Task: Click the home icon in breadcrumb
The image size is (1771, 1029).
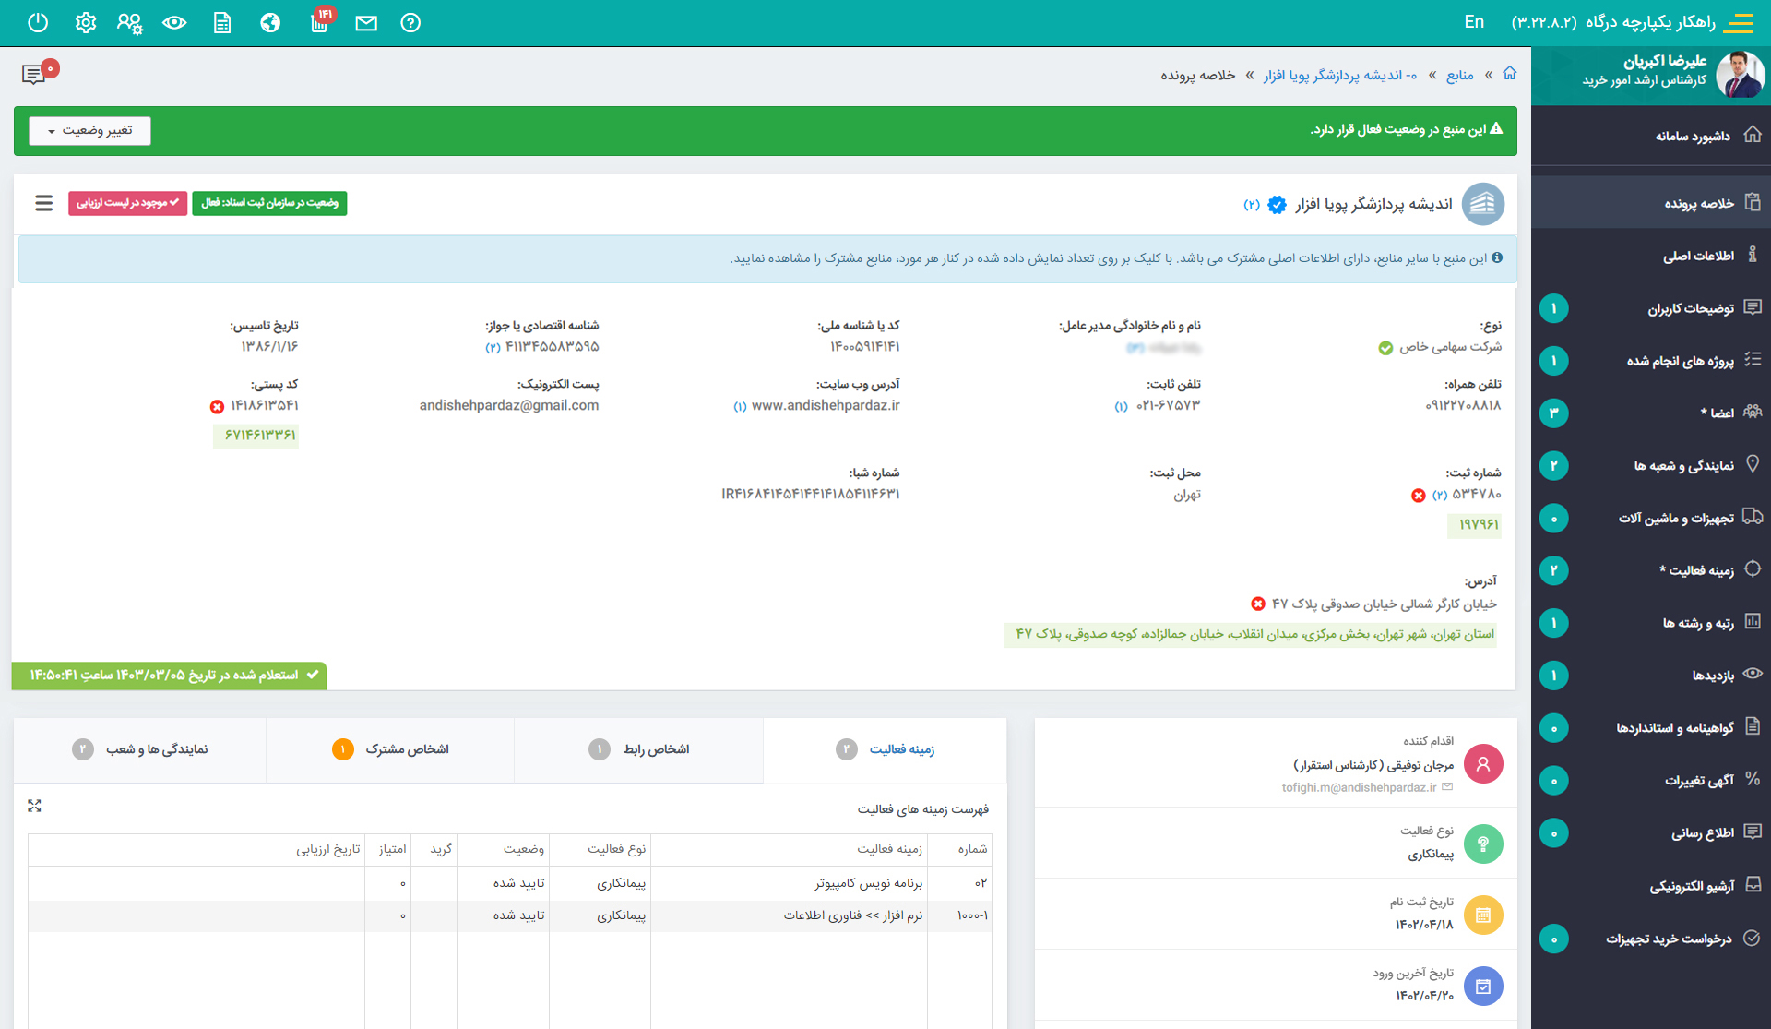Action: click(x=1509, y=74)
